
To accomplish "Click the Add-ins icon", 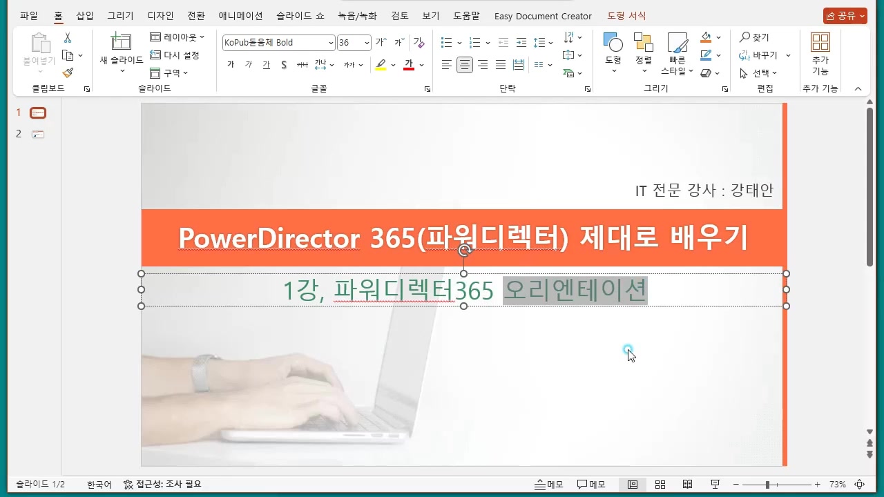I will pyautogui.click(x=820, y=43).
